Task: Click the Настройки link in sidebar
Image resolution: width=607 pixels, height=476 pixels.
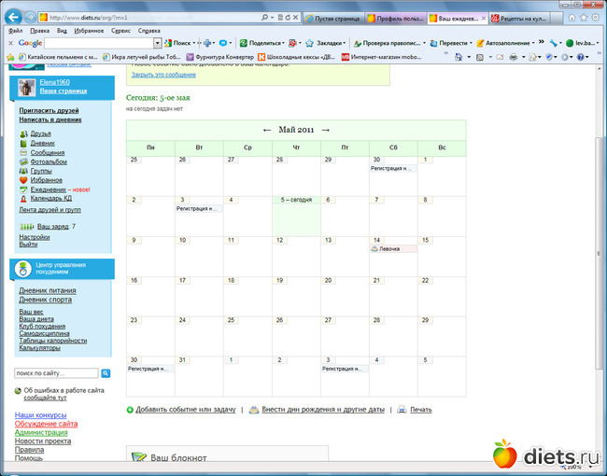Action: pos(35,236)
